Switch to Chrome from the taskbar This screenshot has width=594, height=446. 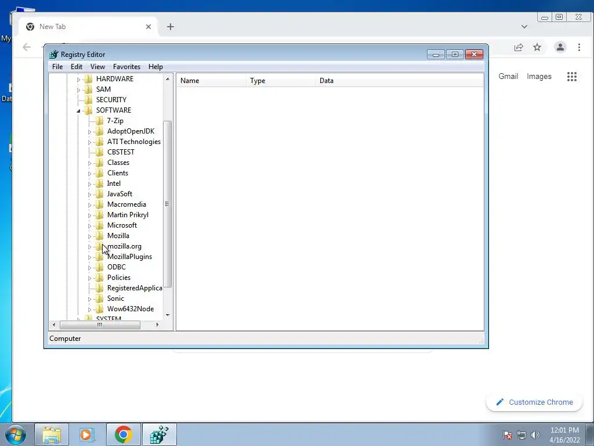tap(123, 434)
